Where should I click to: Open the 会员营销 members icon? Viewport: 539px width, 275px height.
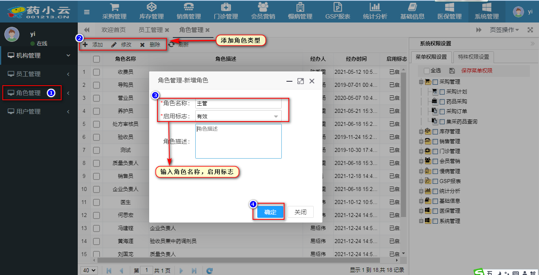(x=263, y=7)
